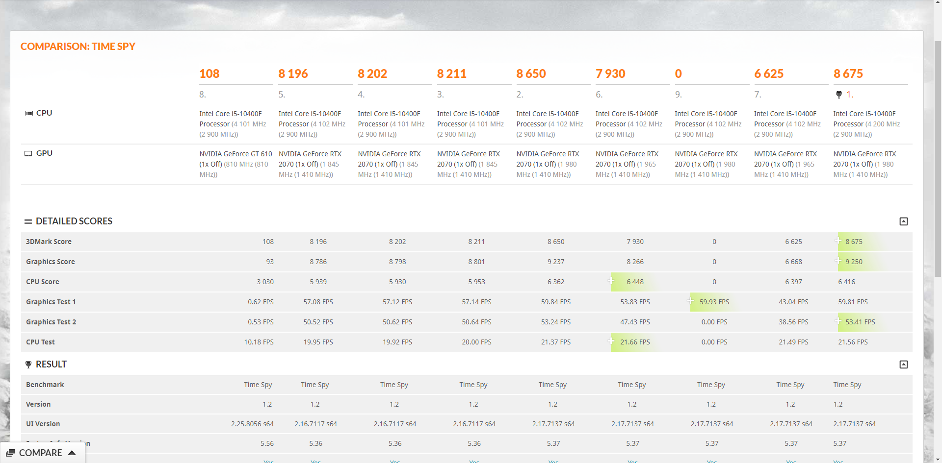Expand the COMPARE panel using its up arrow
Screen dimensions: 942x463
pos(72,453)
